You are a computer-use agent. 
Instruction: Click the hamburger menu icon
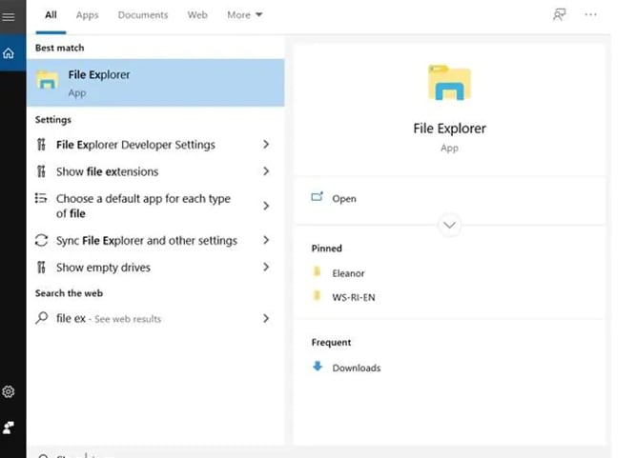click(9, 16)
